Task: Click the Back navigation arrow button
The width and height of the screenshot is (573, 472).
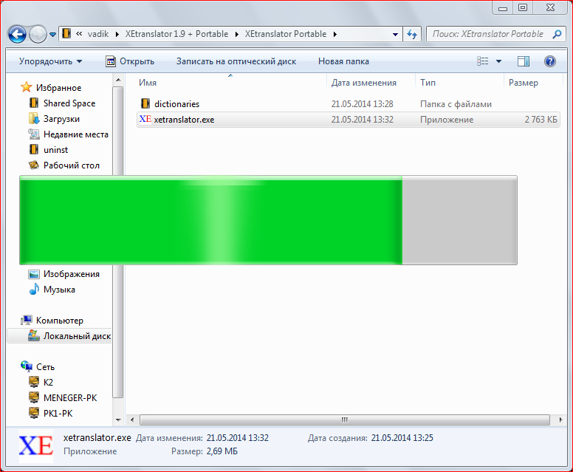Action: (18, 34)
